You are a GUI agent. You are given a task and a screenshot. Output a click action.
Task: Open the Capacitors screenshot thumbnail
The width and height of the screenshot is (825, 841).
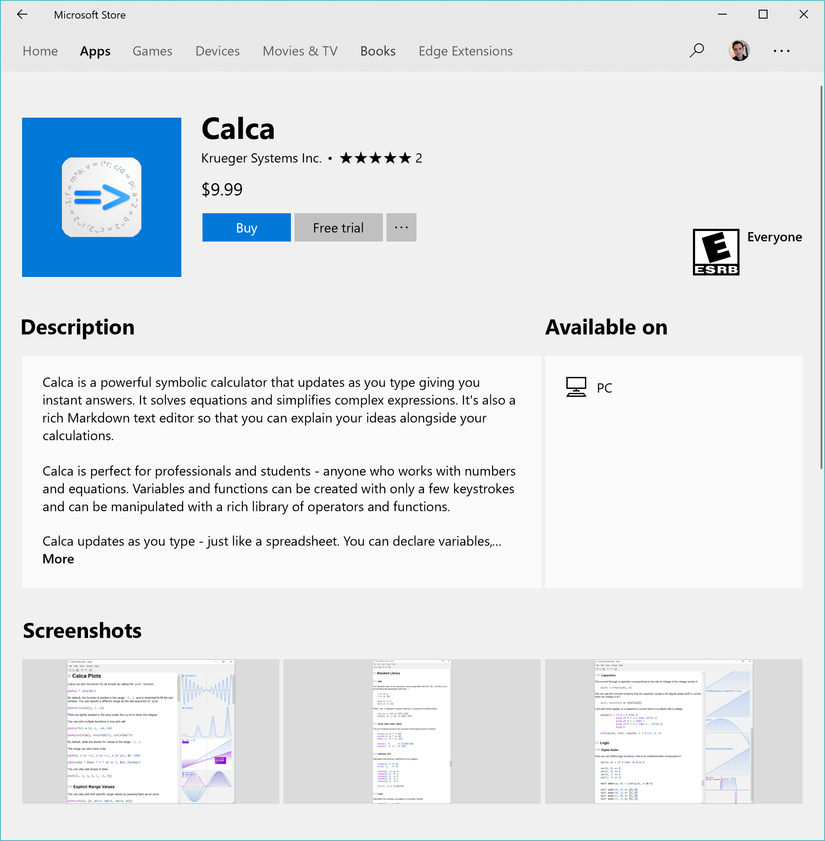click(x=674, y=731)
